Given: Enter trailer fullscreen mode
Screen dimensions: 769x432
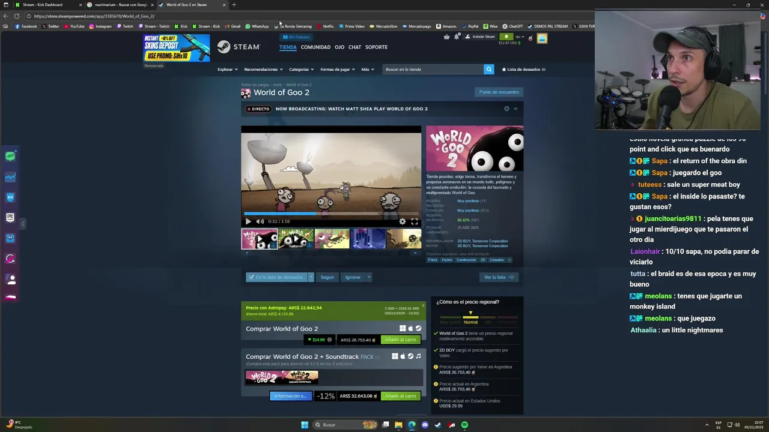Looking at the screenshot, I should tap(415, 221).
